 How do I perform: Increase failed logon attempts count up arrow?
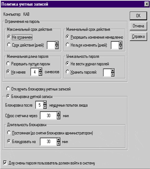pos(45,103)
